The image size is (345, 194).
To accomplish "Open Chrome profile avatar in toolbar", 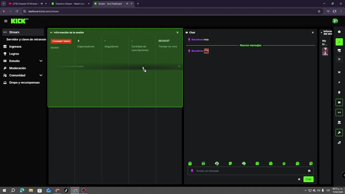I will [334, 11].
